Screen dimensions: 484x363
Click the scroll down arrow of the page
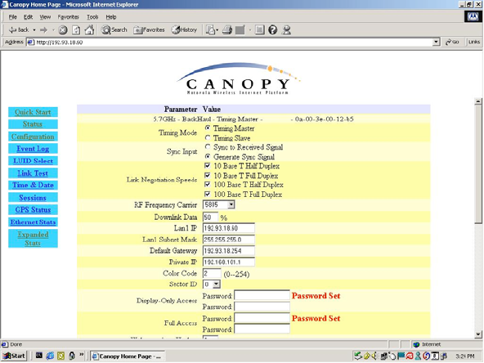pyautogui.click(x=478, y=334)
